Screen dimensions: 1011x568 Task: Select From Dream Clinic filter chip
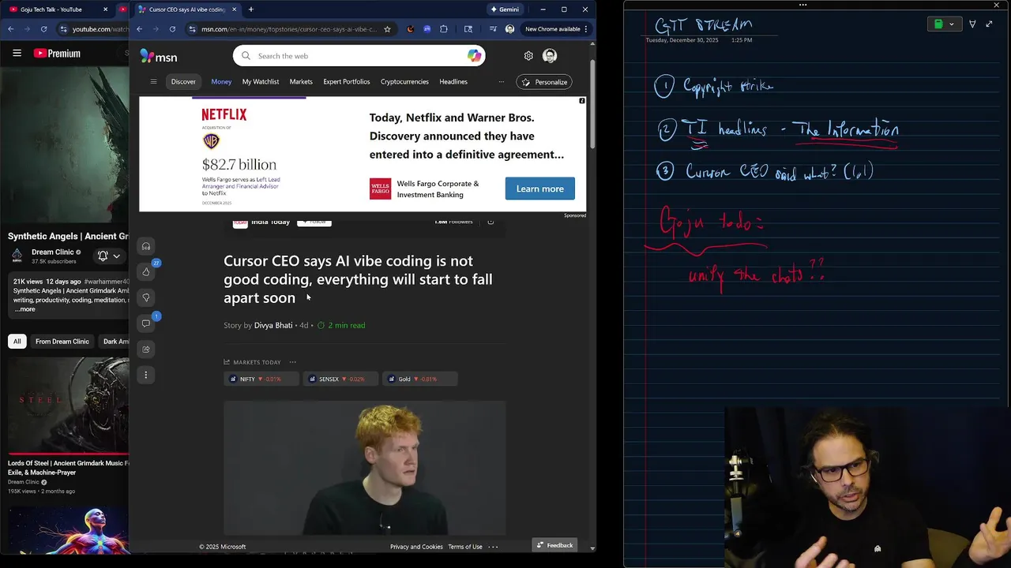tap(62, 341)
